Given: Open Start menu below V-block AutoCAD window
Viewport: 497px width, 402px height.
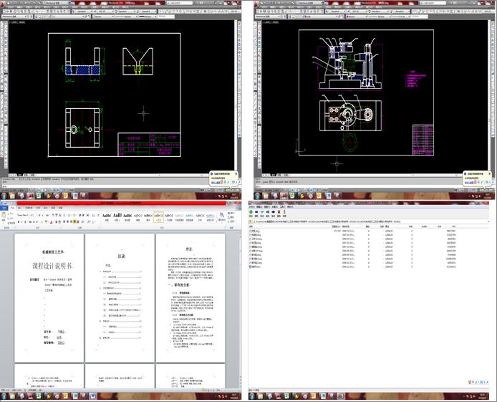Looking at the screenshot, I should pyautogui.click(x=4, y=196).
